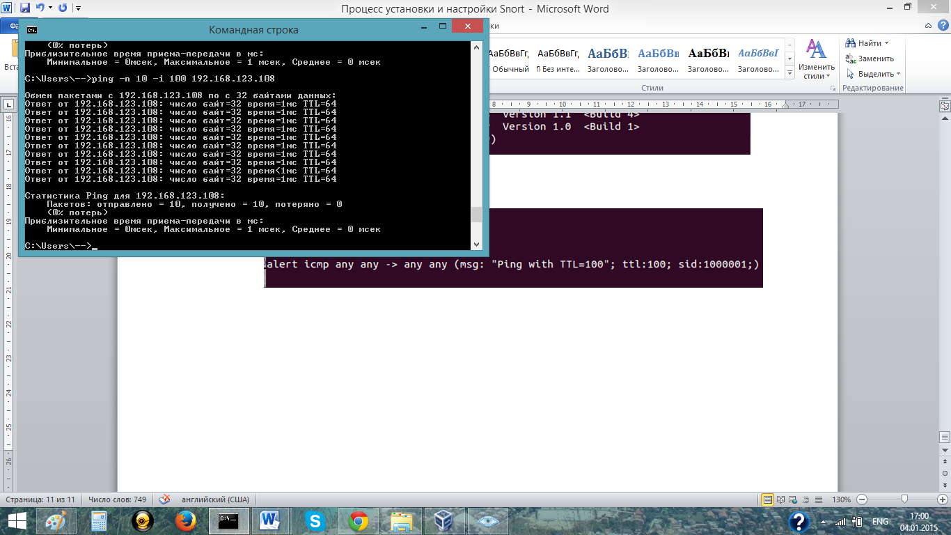Image resolution: width=951 pixels, height=535 pixels.
Task: Zoom out with minus button
Action: (862, 499)
